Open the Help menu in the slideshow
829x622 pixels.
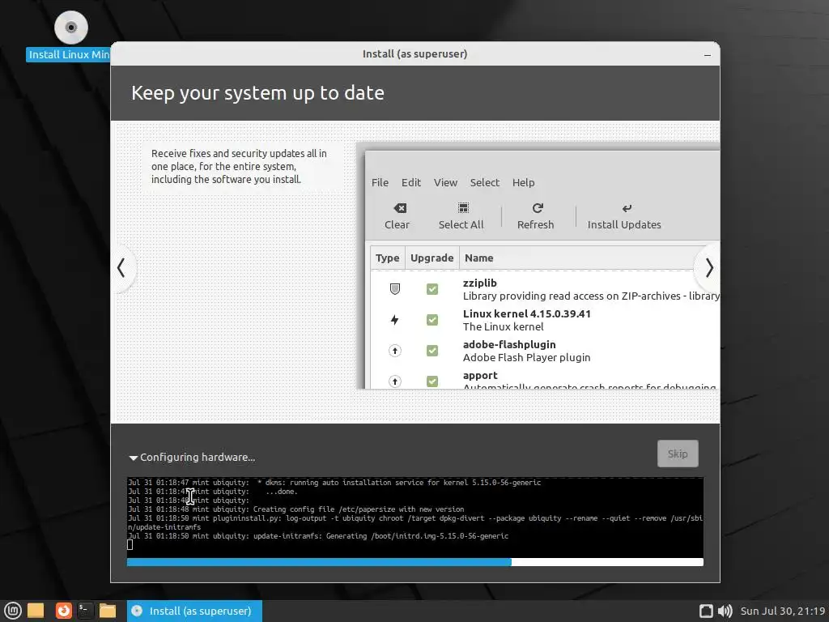click(x=524, y=182)
